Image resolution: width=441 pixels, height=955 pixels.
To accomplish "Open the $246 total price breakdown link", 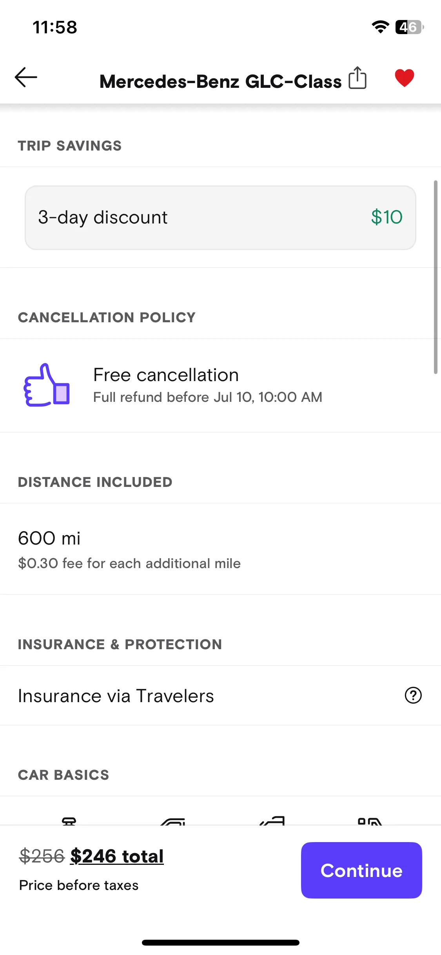I will click(x=117, y=856).
